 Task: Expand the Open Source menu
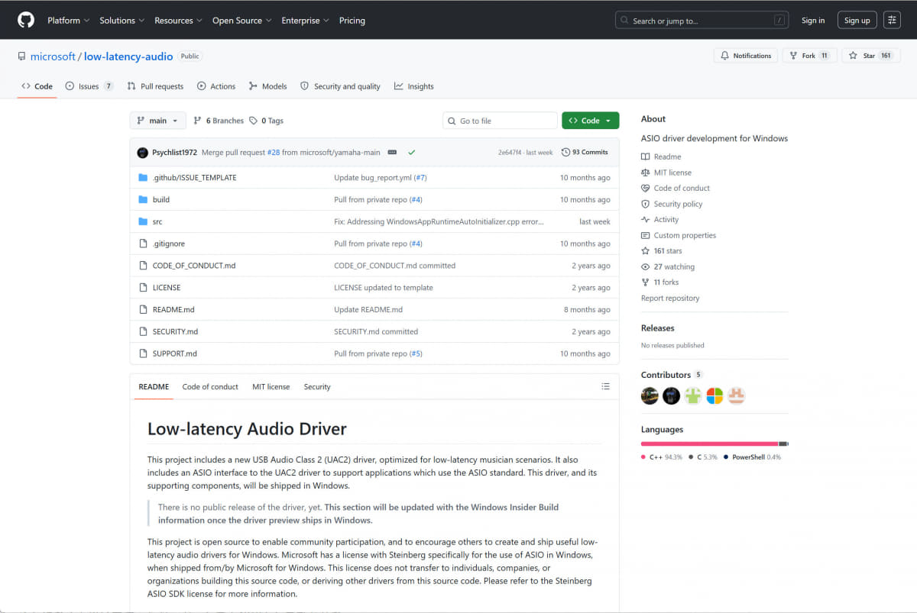coord(241,21)
